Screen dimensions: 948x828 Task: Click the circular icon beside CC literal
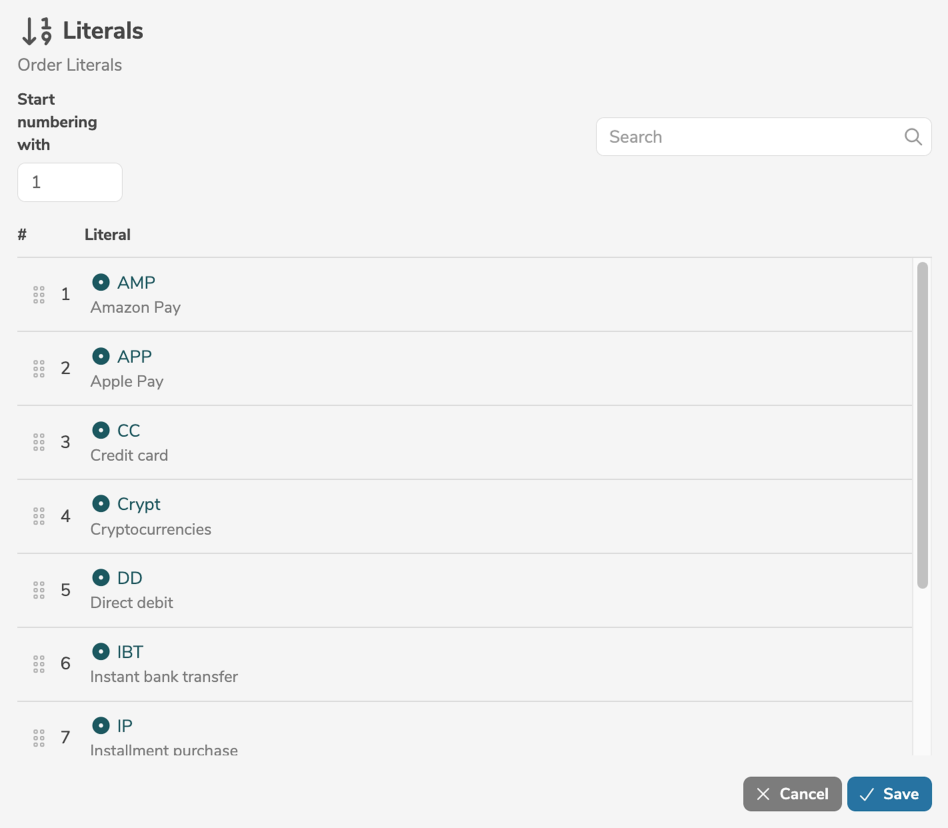click(101, 431)
